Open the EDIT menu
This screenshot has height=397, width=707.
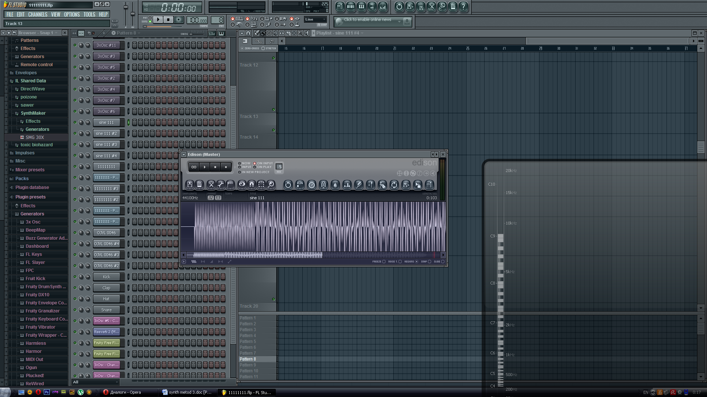pos(21,15)
